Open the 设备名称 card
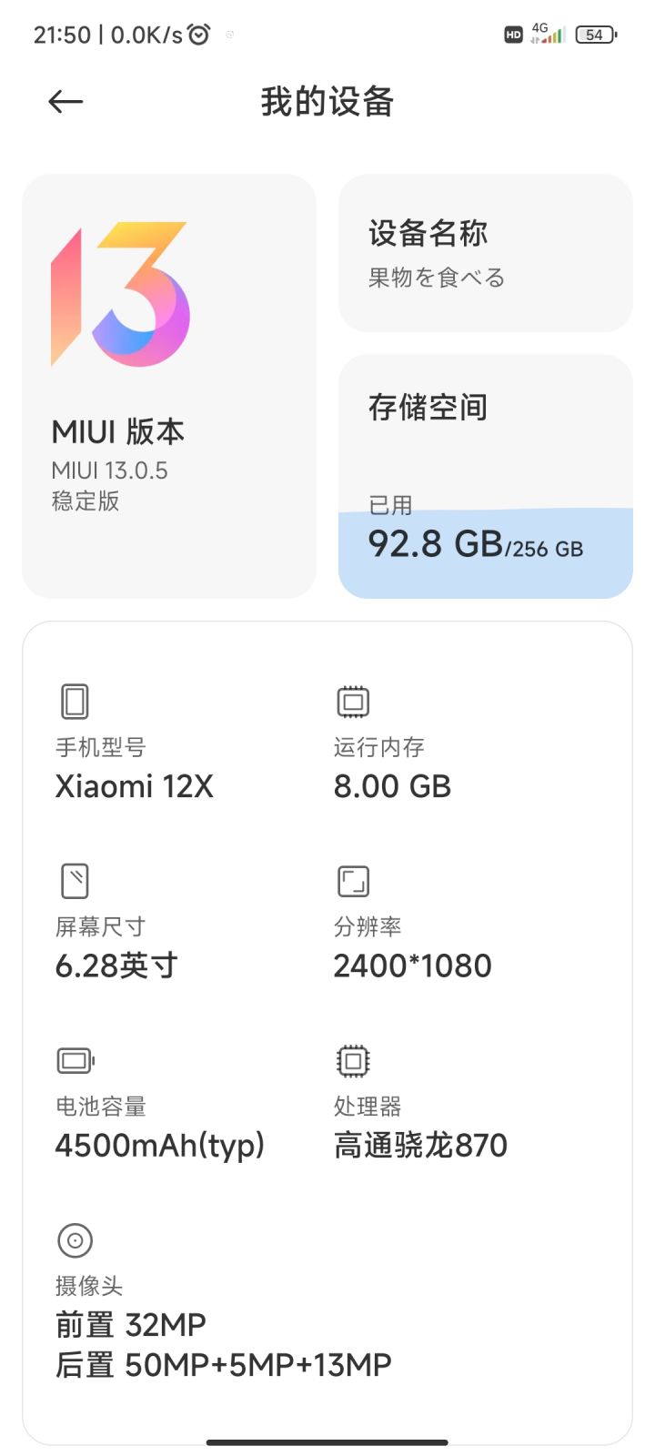 485,253
